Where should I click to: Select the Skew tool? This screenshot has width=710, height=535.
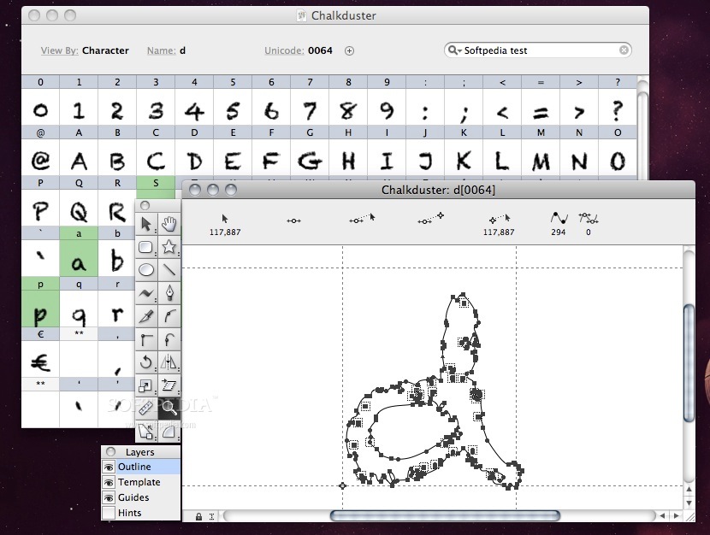(x=169, y=385)
